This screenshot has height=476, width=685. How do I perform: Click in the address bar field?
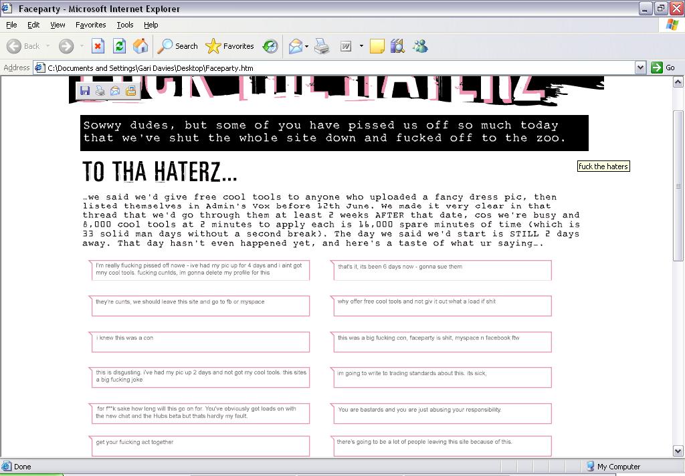[x=334, y=68]
